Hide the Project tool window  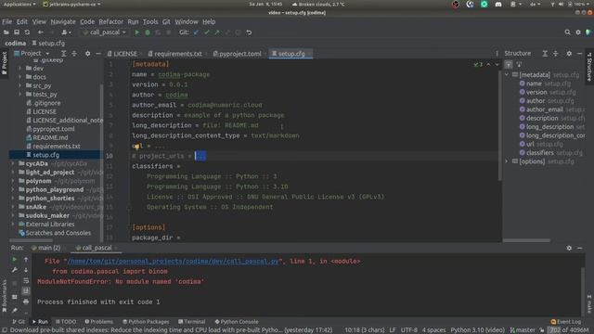98,54
